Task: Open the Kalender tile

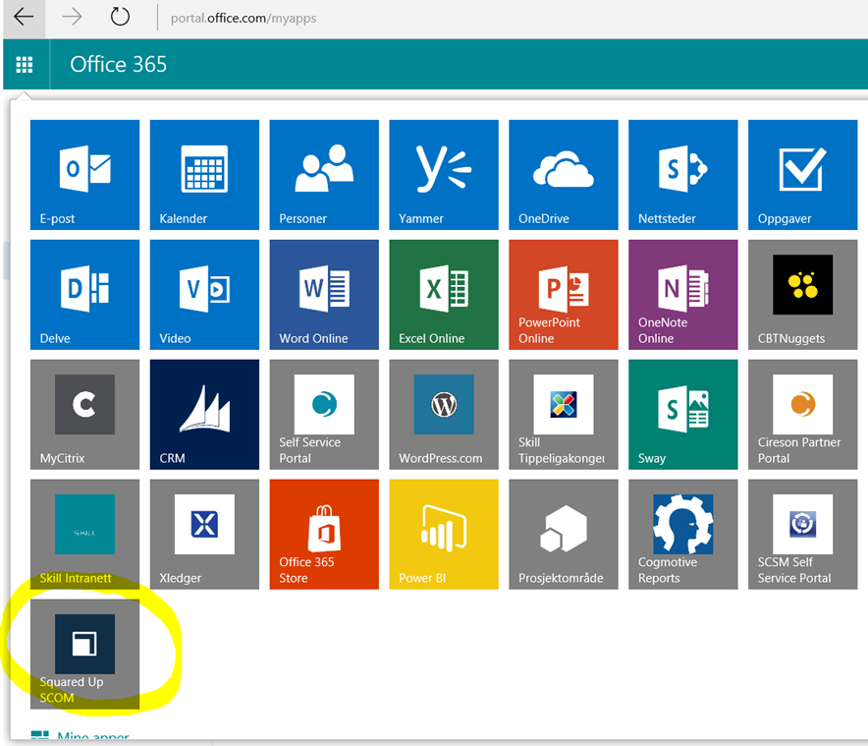Action: (204, 175)
